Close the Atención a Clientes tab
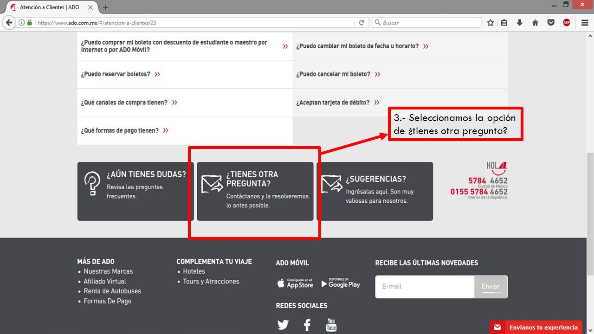 tap(90, 7)
